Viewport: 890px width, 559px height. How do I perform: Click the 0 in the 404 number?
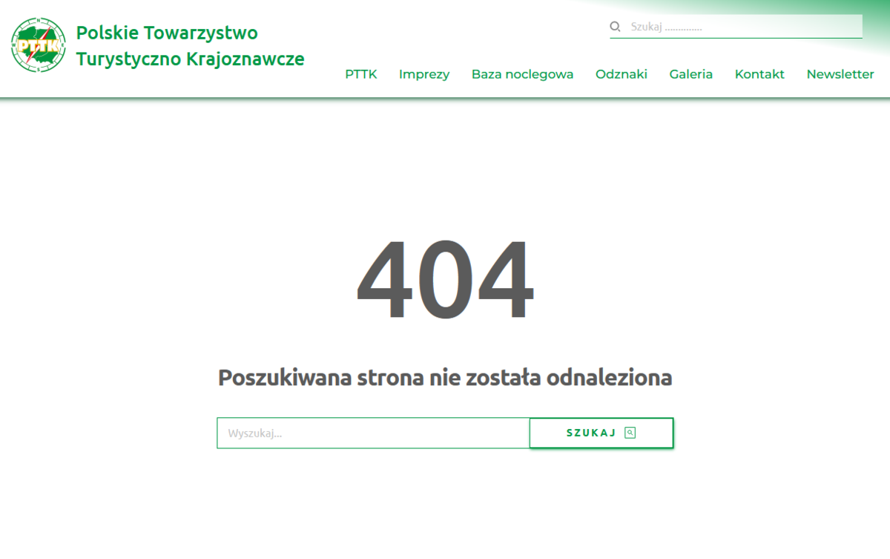[x=446, y=280]
